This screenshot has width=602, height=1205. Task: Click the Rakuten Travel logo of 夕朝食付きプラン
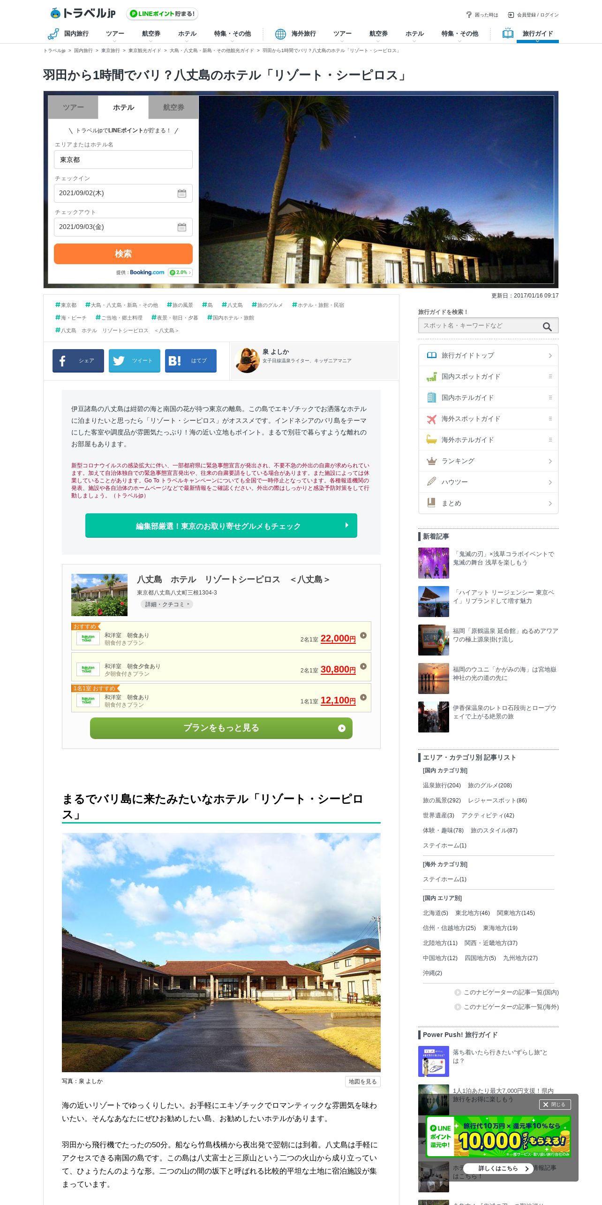click(x=88, y=669)
